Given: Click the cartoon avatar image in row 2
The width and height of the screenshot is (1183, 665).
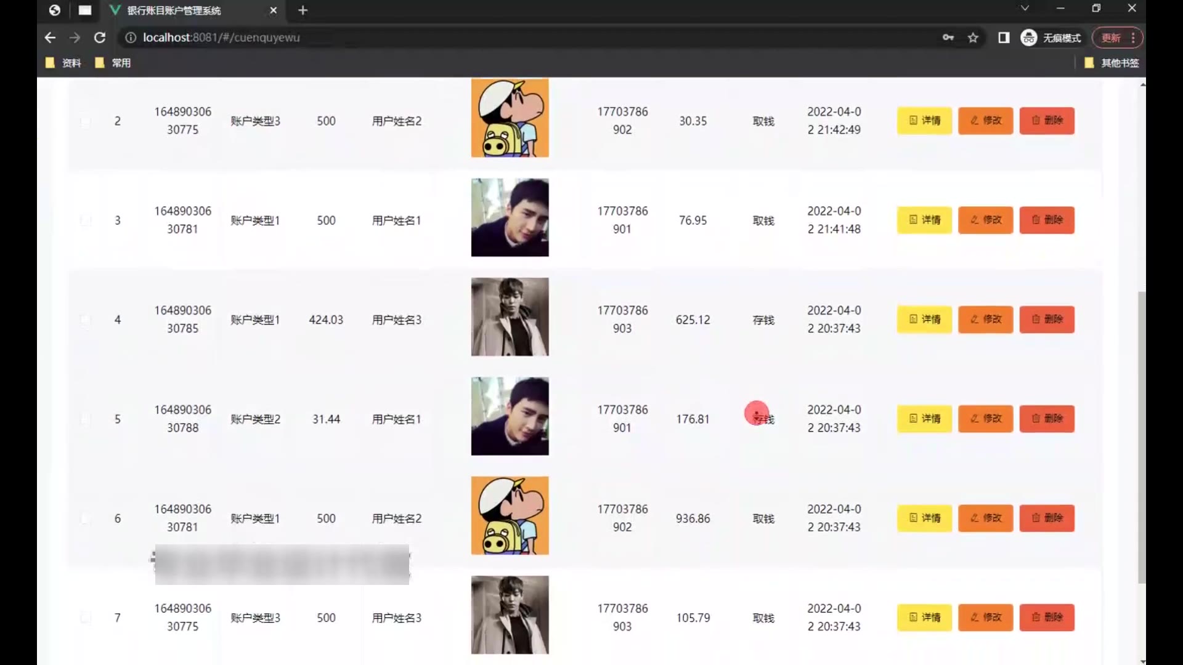Looking at the screenshot, I should click(510, 118).
